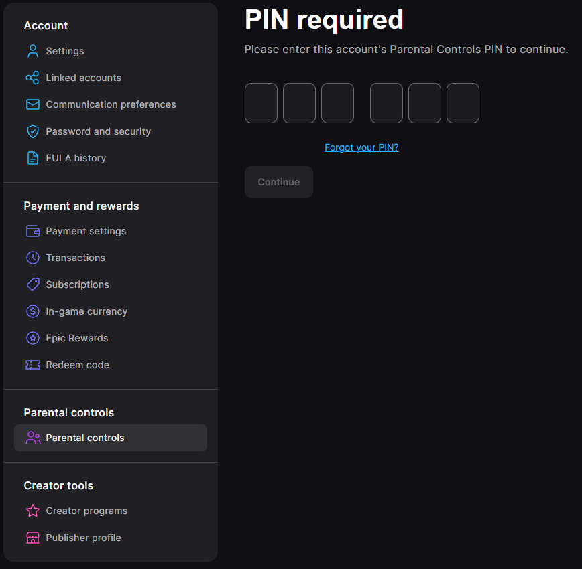Focus the fourth PIN digit box

pos(386,103)
